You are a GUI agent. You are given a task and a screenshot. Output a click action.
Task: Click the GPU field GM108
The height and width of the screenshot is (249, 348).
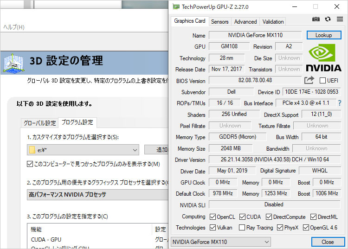229,46
